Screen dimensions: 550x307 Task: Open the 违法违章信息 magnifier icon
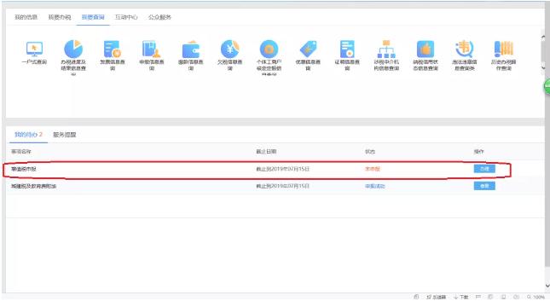(465, 49)
